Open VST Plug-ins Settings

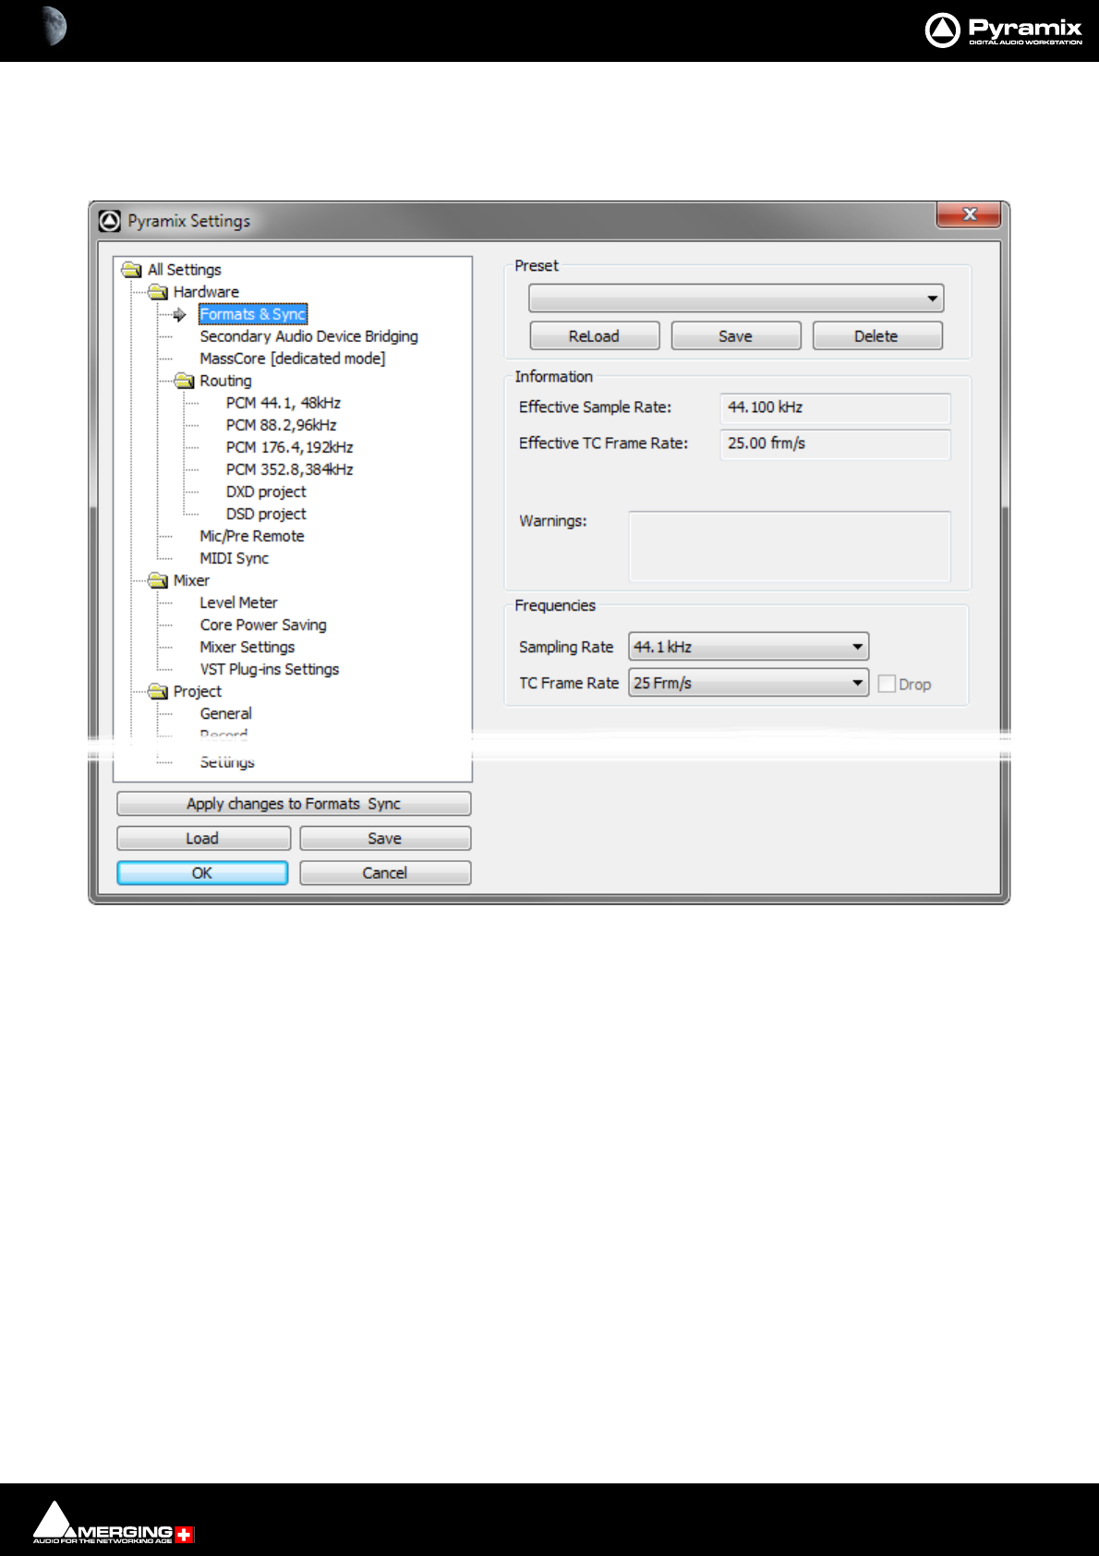click(269, 669)
